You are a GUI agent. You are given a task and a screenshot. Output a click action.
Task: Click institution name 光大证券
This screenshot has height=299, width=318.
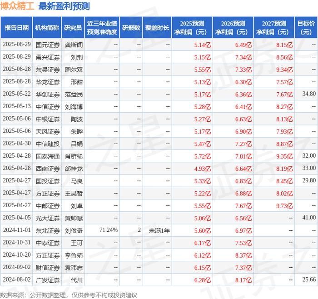(x=48, y=218)
